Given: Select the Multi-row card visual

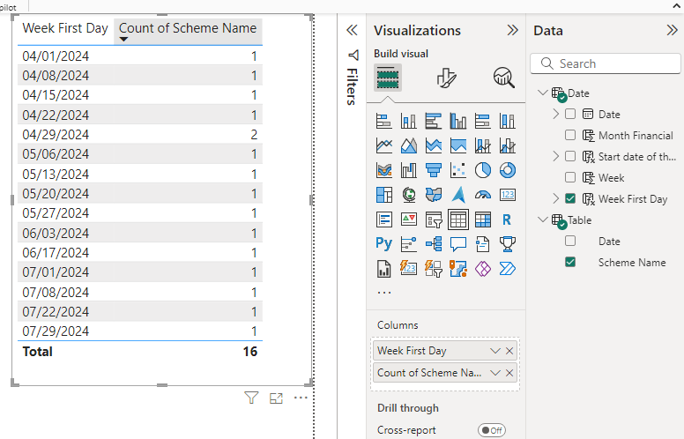Looking at the screenshot, I should pyautogui.click(x=384, y=219).
